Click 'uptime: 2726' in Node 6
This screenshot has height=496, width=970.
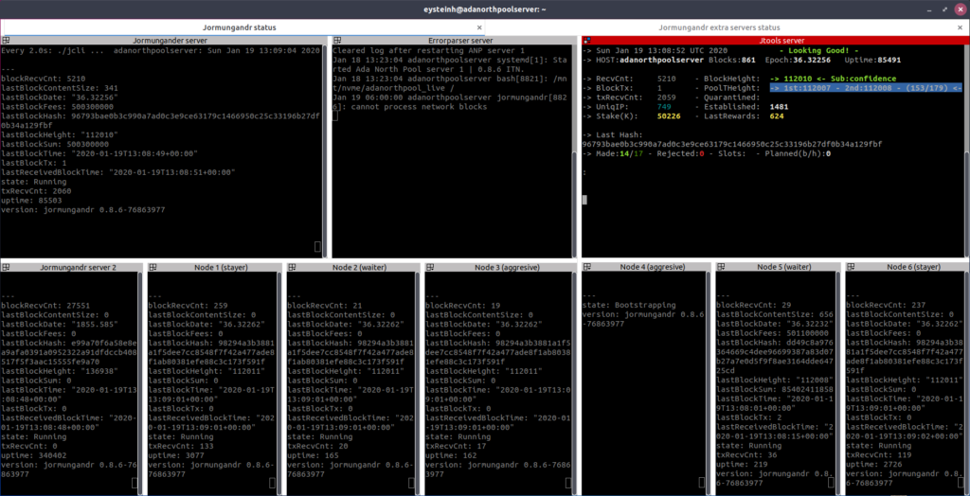click(x=873, y=465)
